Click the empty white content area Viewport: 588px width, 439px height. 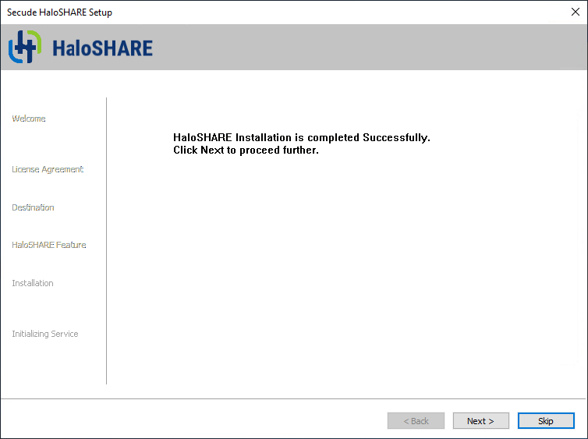pyautogui.click(x=343, y=273)
